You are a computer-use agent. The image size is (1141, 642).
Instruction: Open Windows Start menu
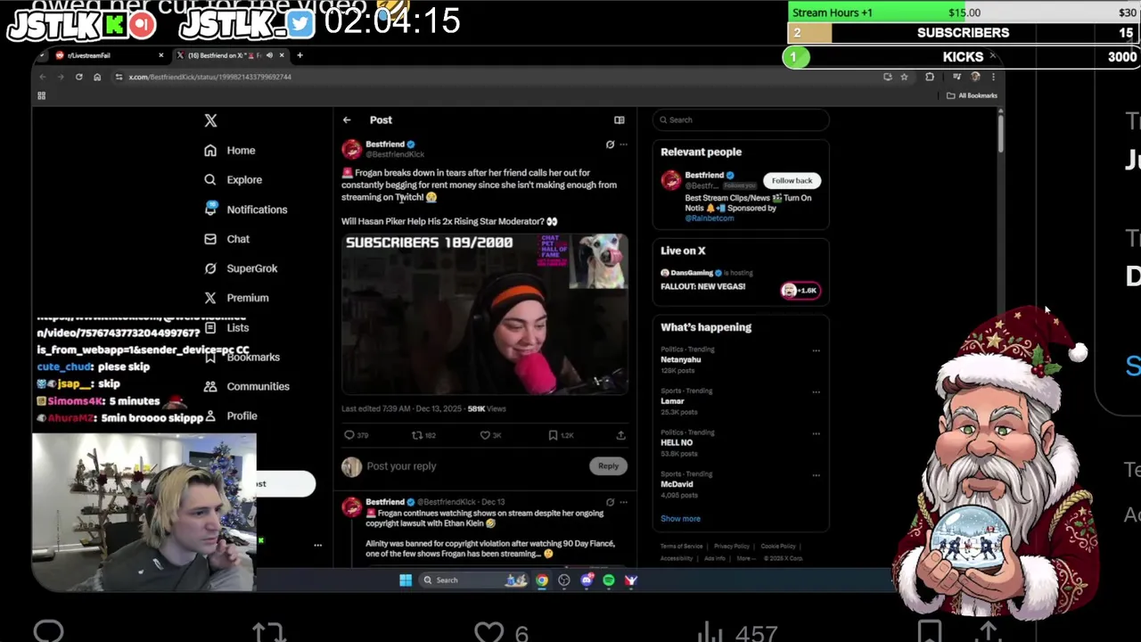pos(406,580)
